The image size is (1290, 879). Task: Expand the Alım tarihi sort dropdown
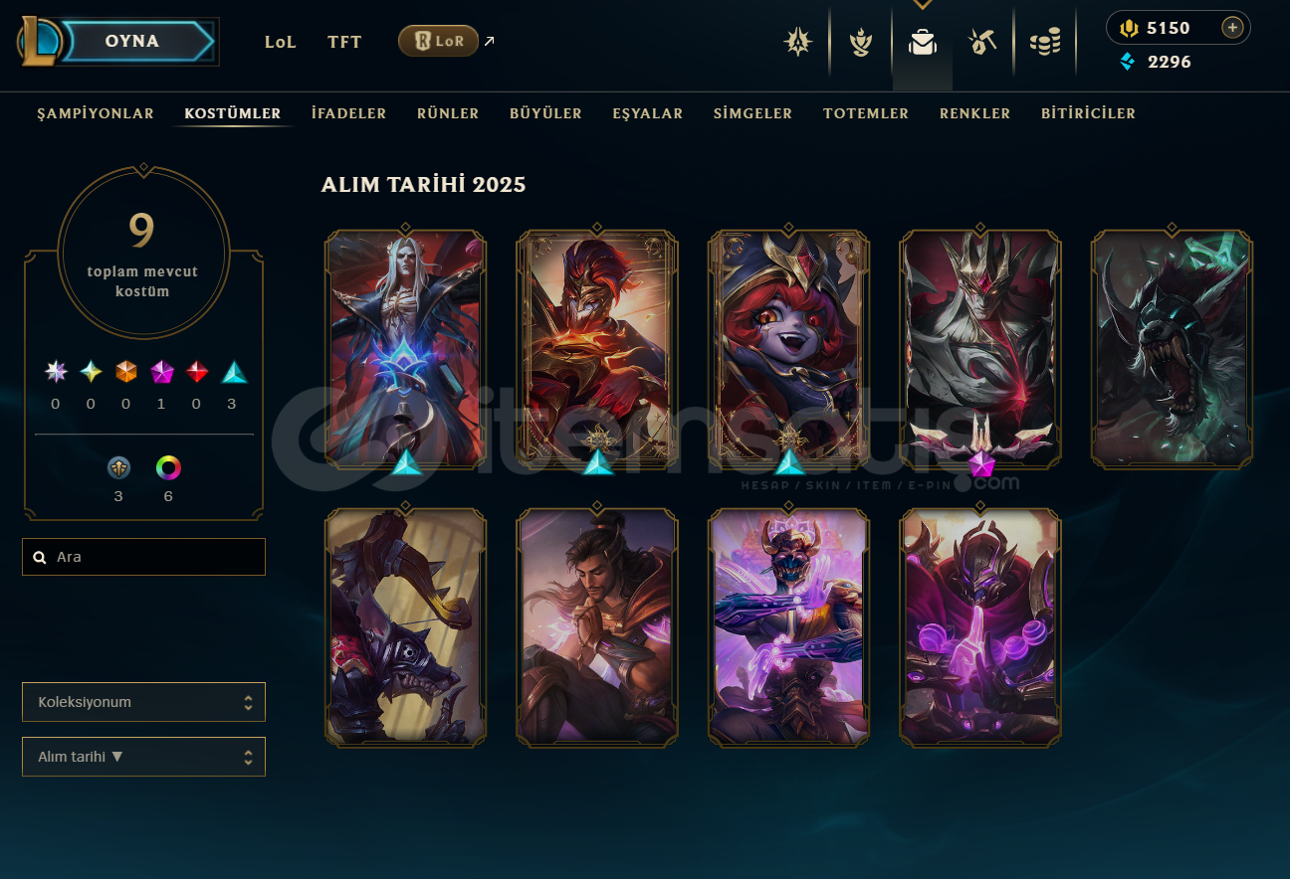143,757
